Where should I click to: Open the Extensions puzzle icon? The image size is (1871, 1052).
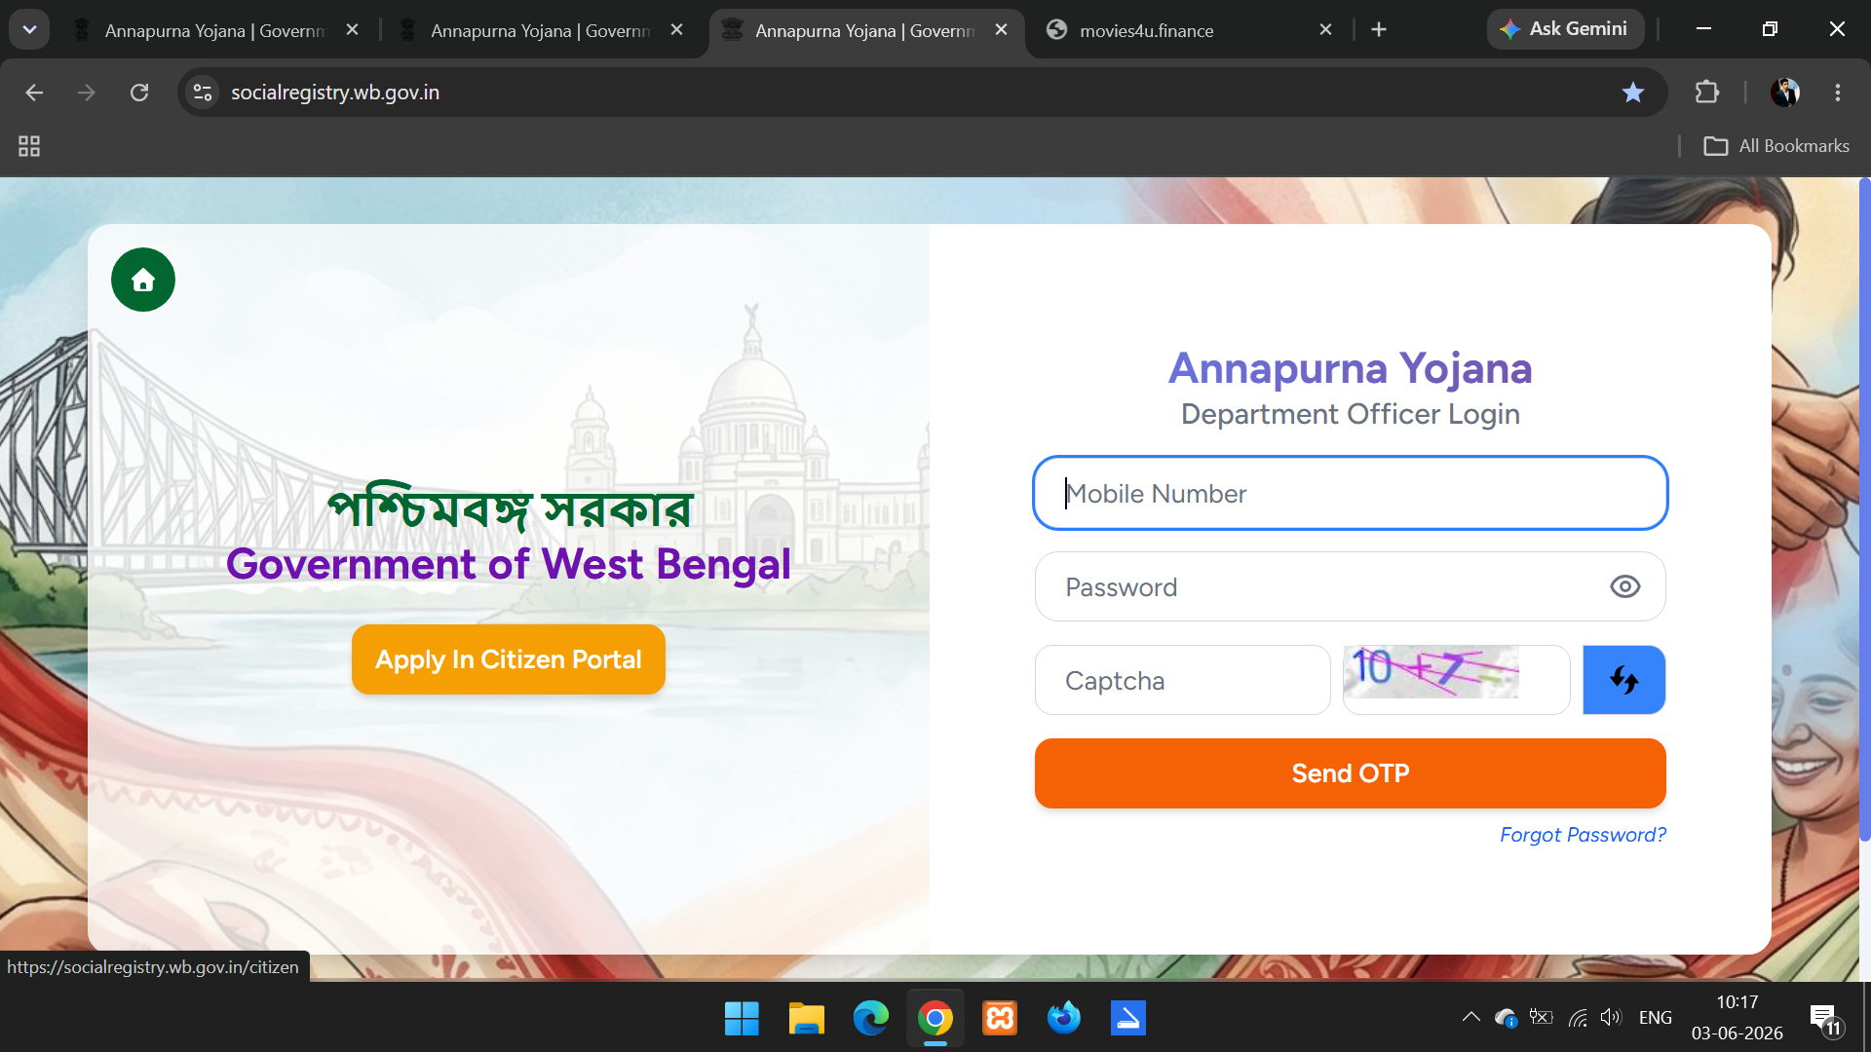coord(1707,93)
